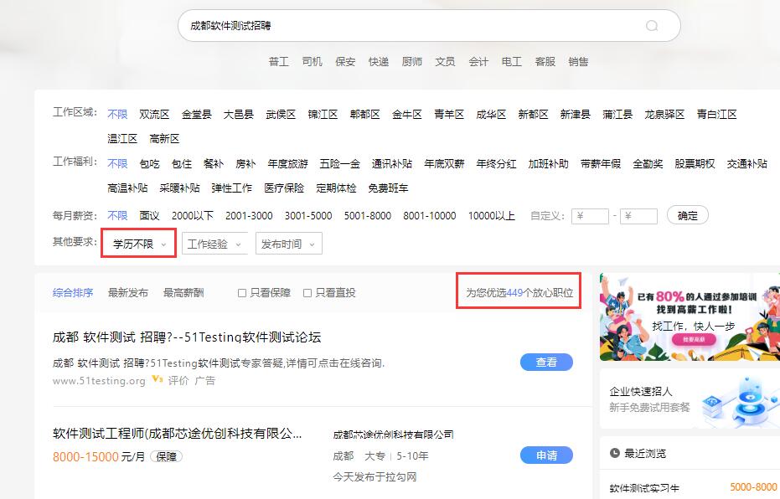This screenshot has height=499, width=780.
Task: Expand the 发布时间 dropdown
Action: pyautogui.click(x=288, y=244)
